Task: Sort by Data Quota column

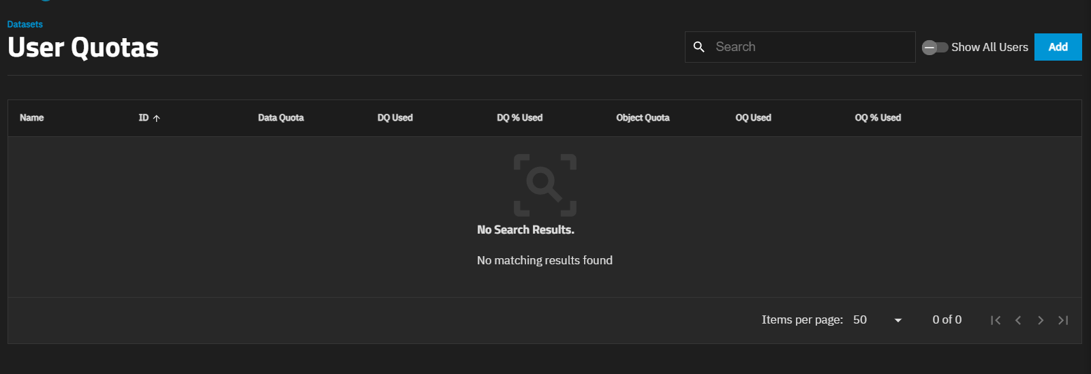Action: click(x=281, y=118)
